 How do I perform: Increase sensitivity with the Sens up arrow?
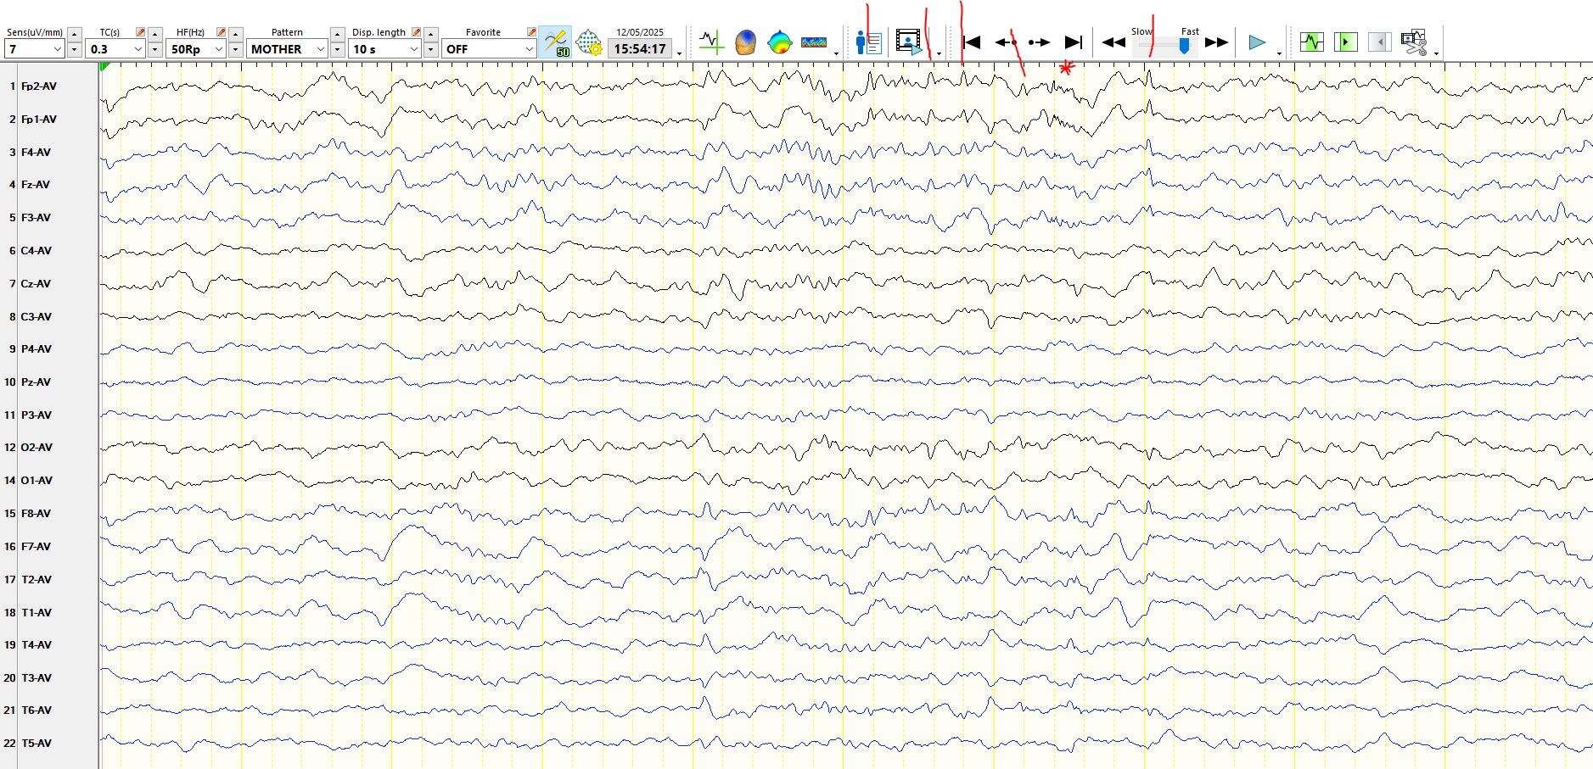(x=75, y=34)
